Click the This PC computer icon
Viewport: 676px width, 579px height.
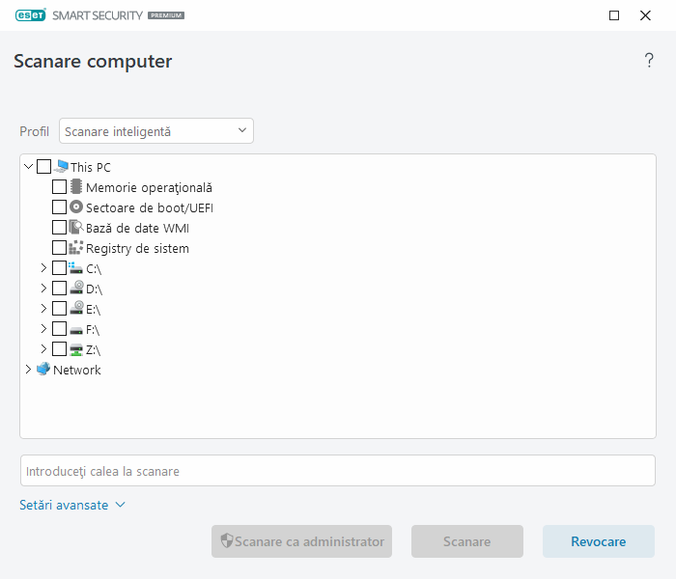click(61, 167)
